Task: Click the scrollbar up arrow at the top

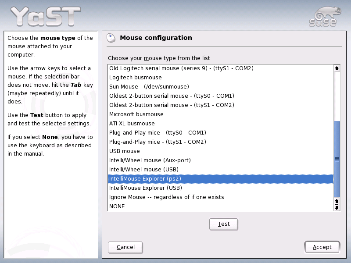Action: [x=337, y=68]
